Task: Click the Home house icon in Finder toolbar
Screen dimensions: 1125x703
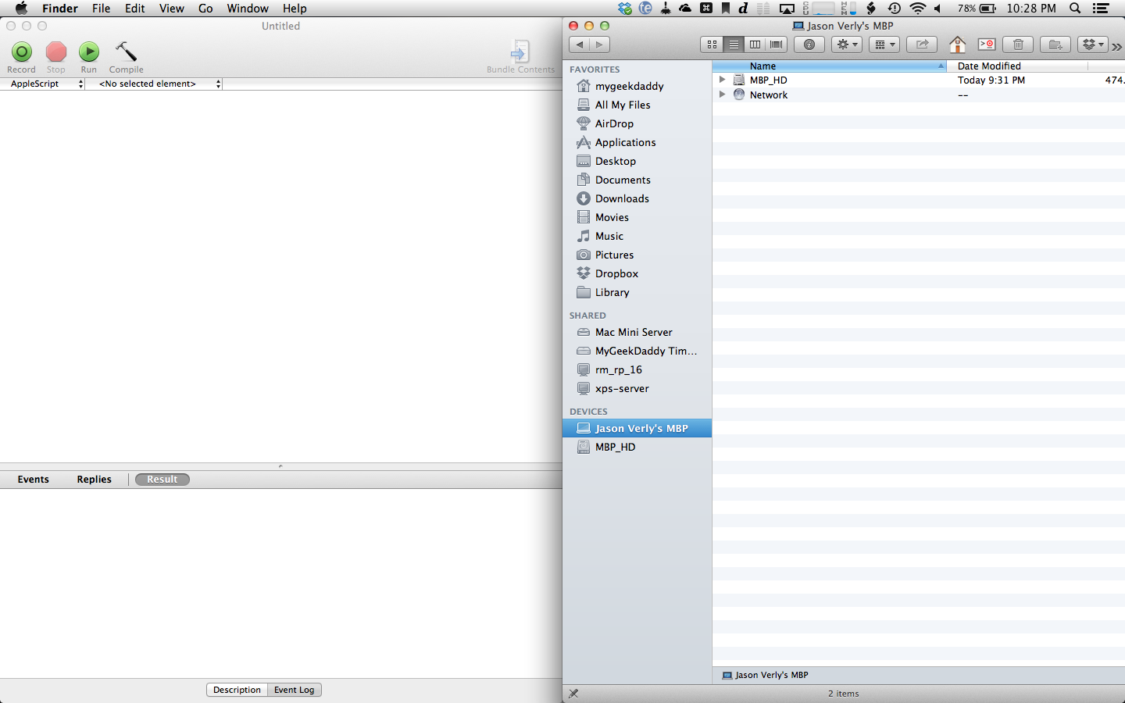Action: [957, 45]
